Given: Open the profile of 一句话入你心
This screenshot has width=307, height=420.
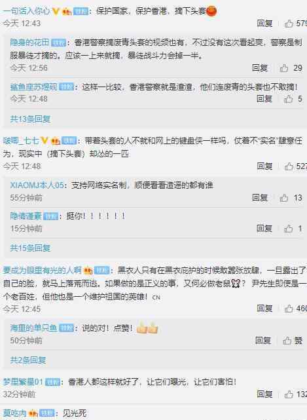Looking at the screenshot, I should [26, 11].
